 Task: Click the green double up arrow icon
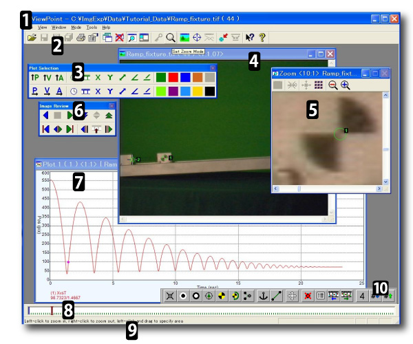click(109, 116)
